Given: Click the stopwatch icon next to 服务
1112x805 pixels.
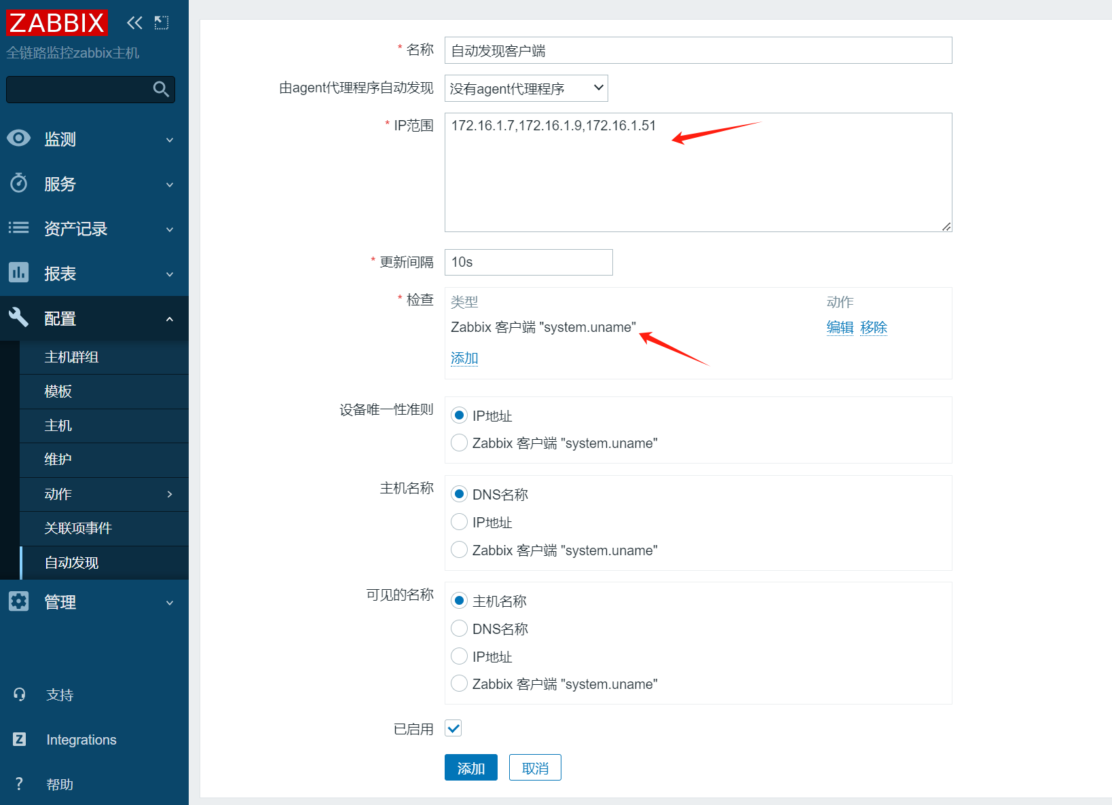Looking at the screenshot, I should (19, 183).
